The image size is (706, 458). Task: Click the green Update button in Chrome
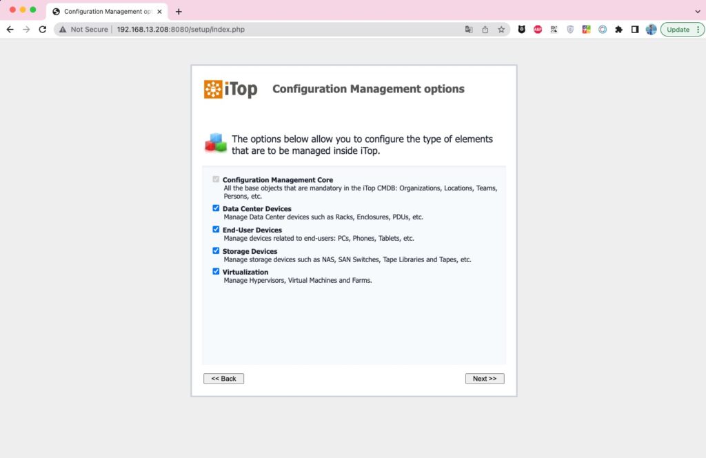[678, 30]
